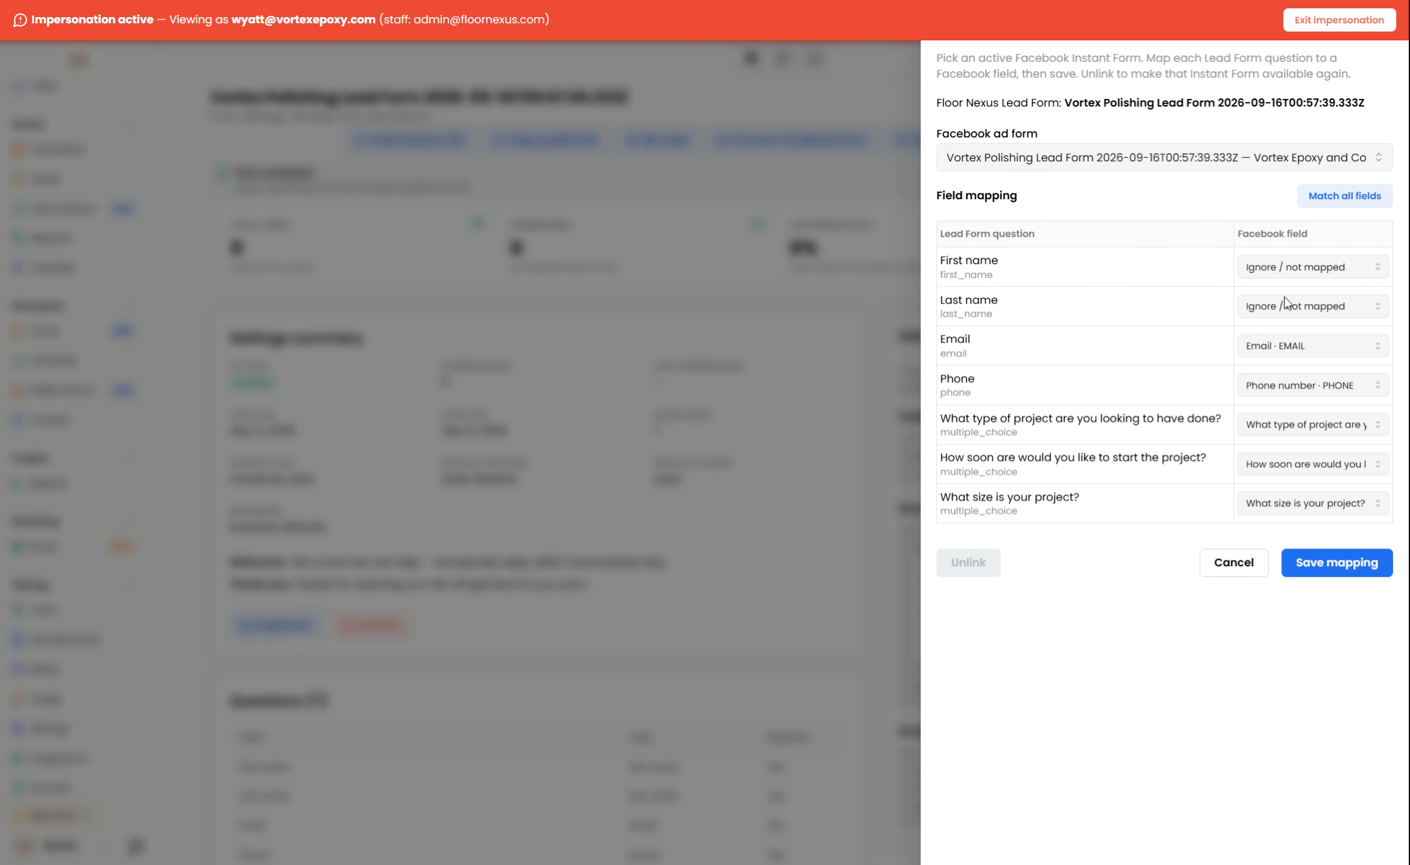Match all fields automatically
Viewport: 1410px width, 865px height.
(1344, 196)
